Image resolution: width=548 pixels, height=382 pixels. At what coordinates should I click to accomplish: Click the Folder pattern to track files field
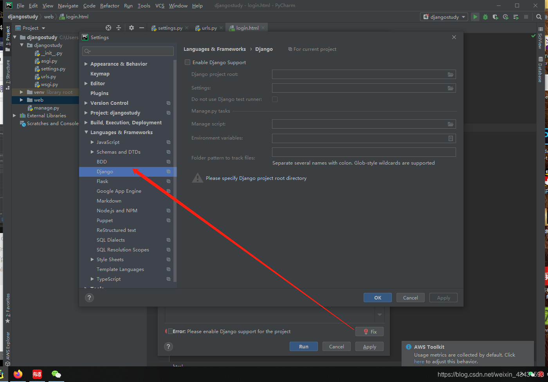pyautogui.click(x=364, y=152)
